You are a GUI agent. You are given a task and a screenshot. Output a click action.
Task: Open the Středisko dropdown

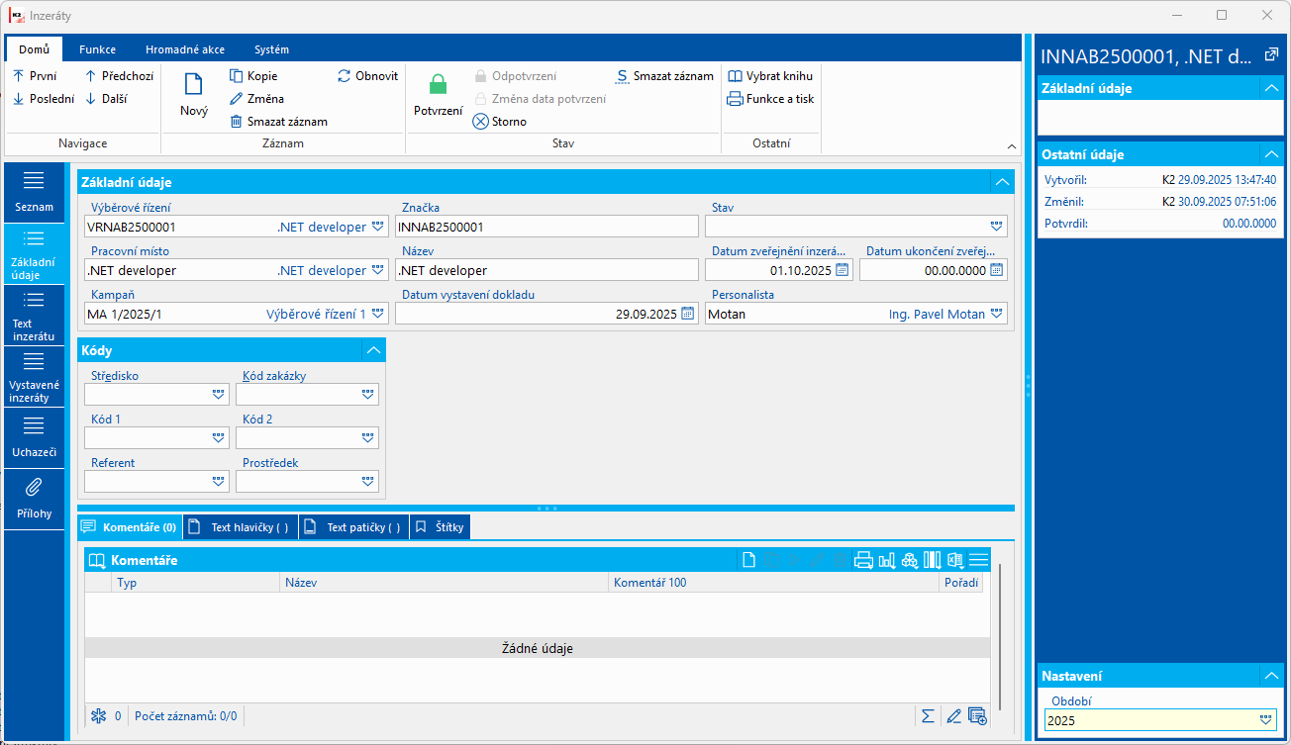pyautogui.click(x=219, y=394)
